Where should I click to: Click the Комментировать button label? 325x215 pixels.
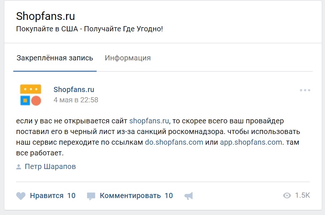pyautogui.click(x=130, y=196)
